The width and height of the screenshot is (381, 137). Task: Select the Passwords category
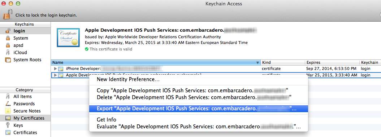point(25,104)
